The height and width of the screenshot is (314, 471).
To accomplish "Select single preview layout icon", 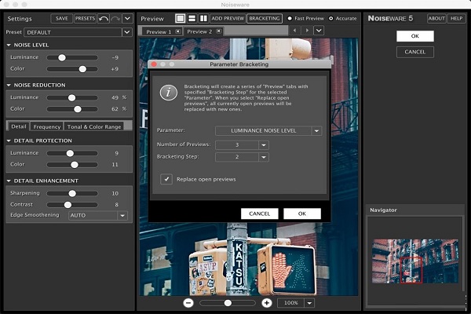I will tap(181, 18).
